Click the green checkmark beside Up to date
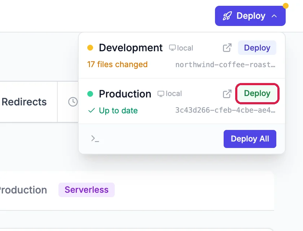The height and width of the screenshot is (231, 303). click(91, 110)
